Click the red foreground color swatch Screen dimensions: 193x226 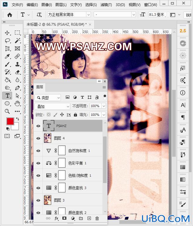(10, 121)
